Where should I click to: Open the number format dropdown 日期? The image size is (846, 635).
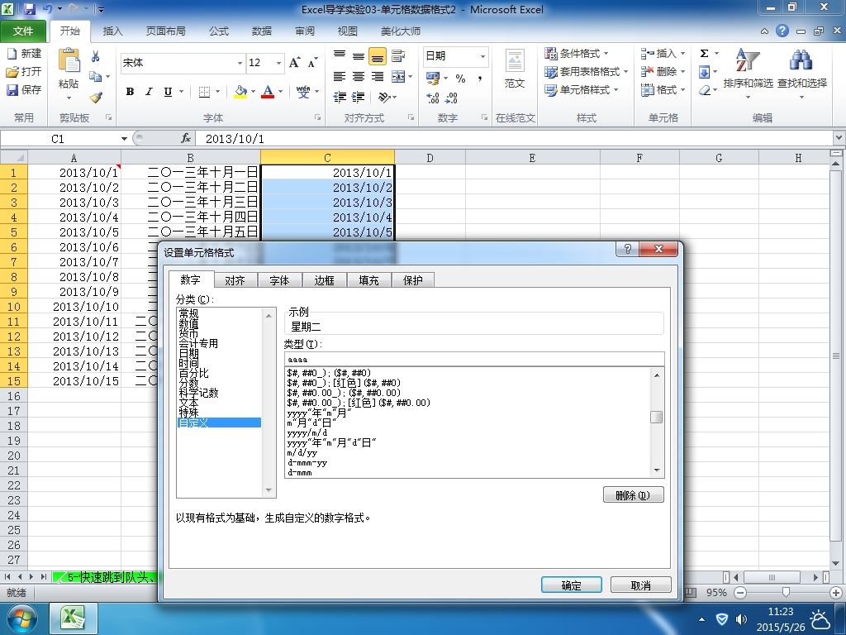point(482,56)
